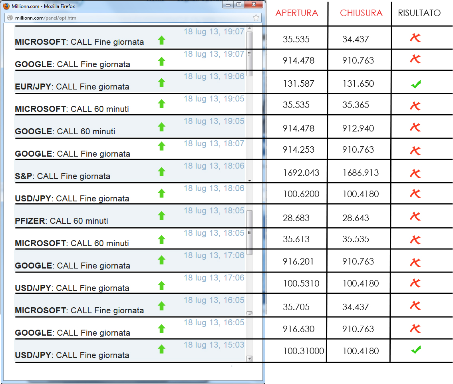Click the 35.613 apertura value
The height and width of the screenshot is (384, 453).
[x=296, y=239]
